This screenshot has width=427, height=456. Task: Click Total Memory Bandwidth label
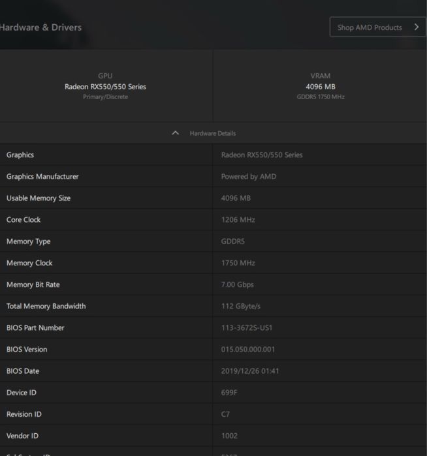(46, 306)
